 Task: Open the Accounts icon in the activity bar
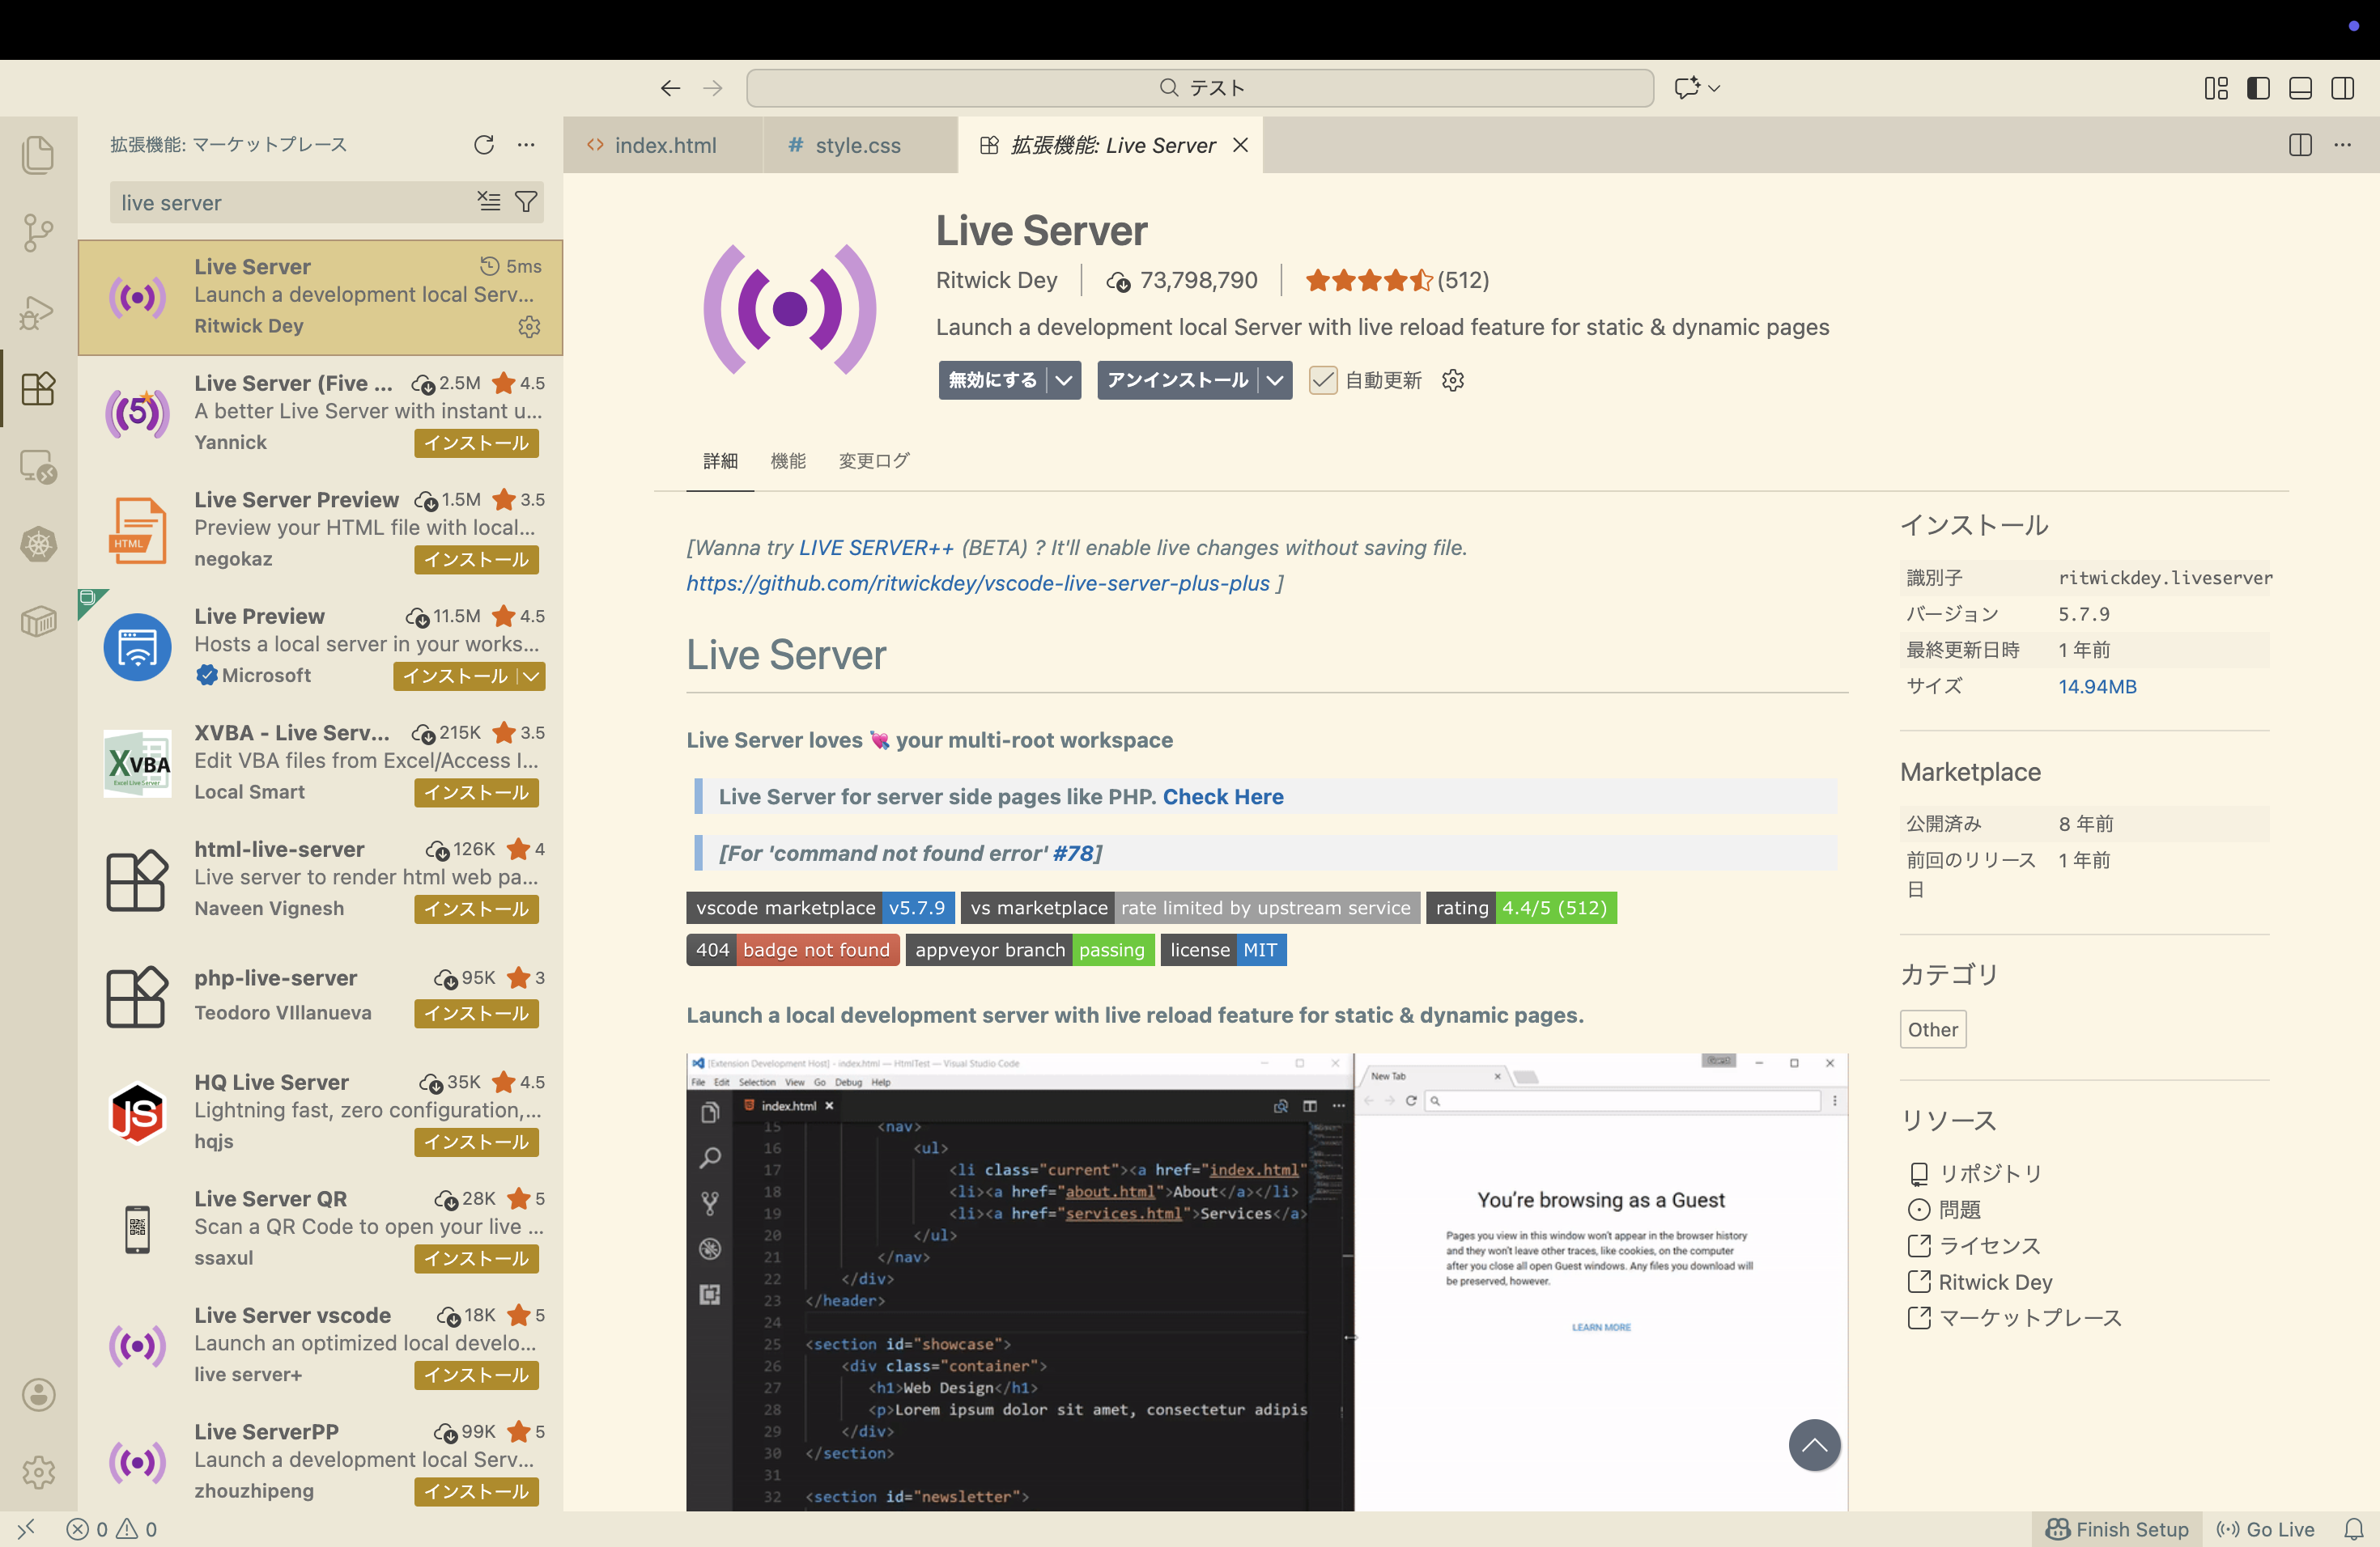point(38,1394)
